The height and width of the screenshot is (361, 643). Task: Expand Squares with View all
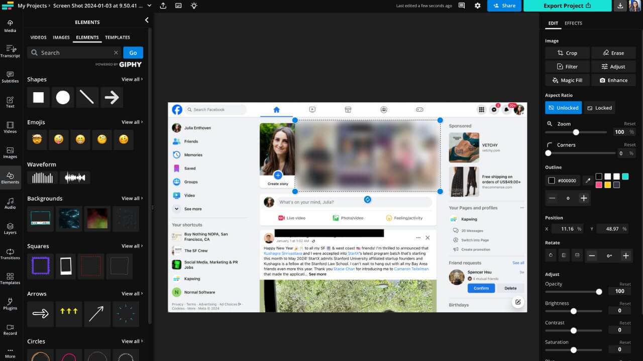pyautogui.click(x=132, y=246)
